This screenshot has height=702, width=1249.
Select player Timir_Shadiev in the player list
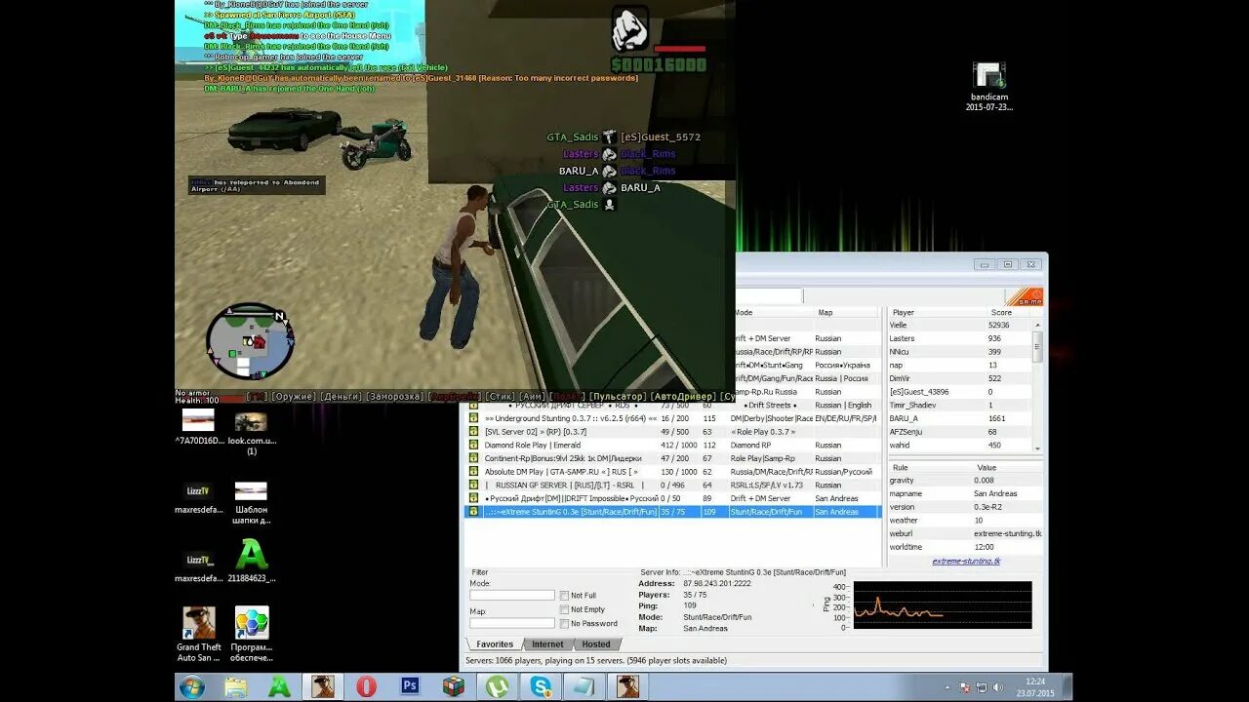[x=959, y=405]
